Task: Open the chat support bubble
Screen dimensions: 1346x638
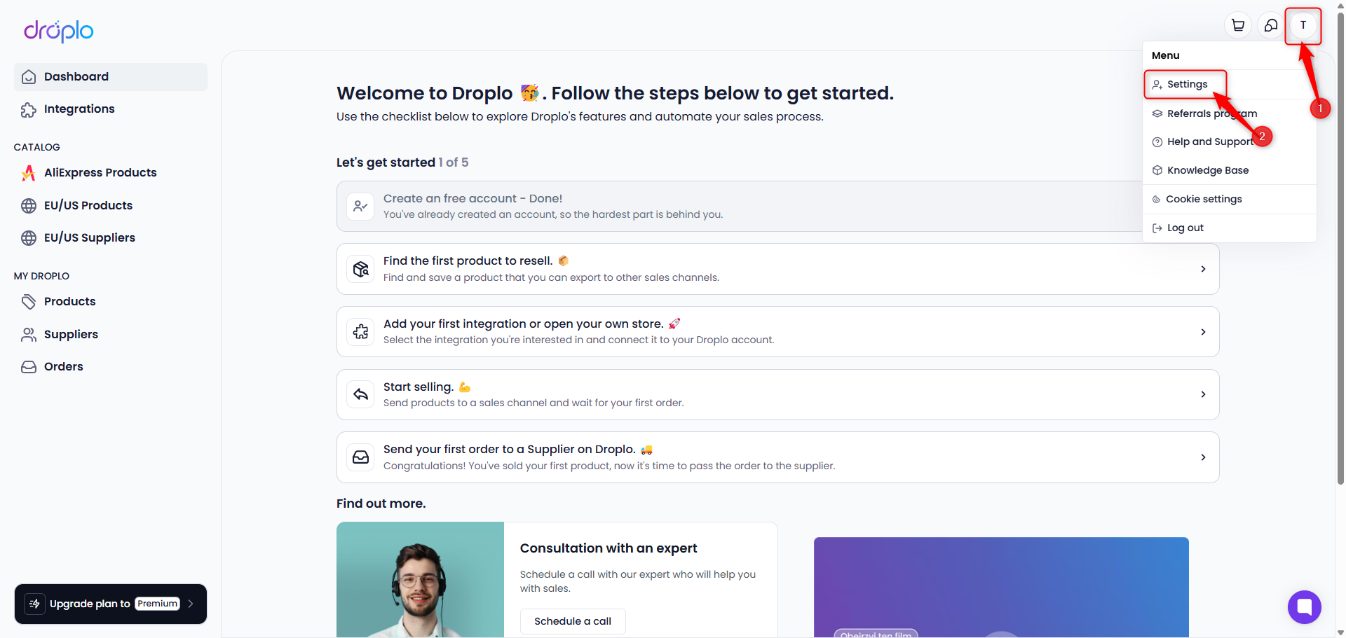Action: point(1304,607)
